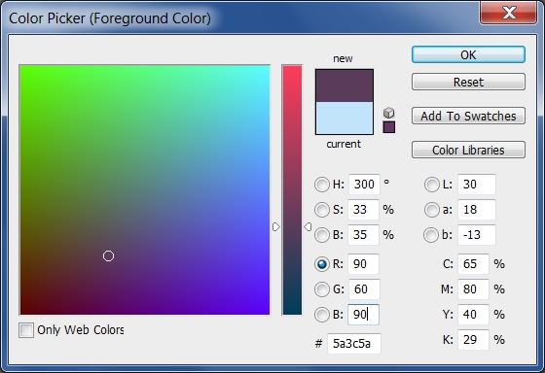Select the L lightness radio button
This screenshot has height=373, width=545.
pos(431,185)
